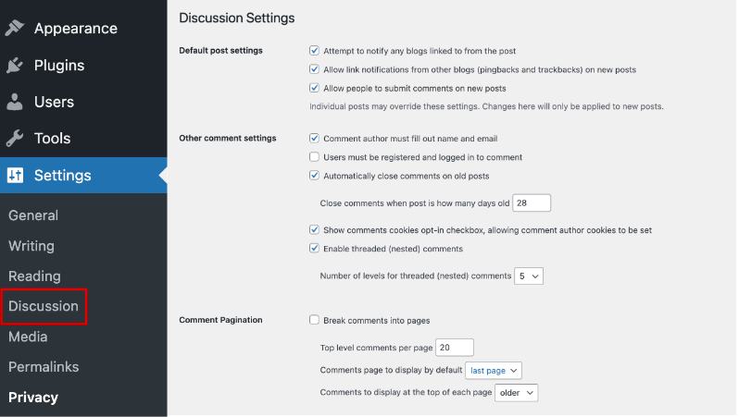This screenshot has width=739, height=417.
Task: Open the General settings submenu
Action: pos(33,215)
